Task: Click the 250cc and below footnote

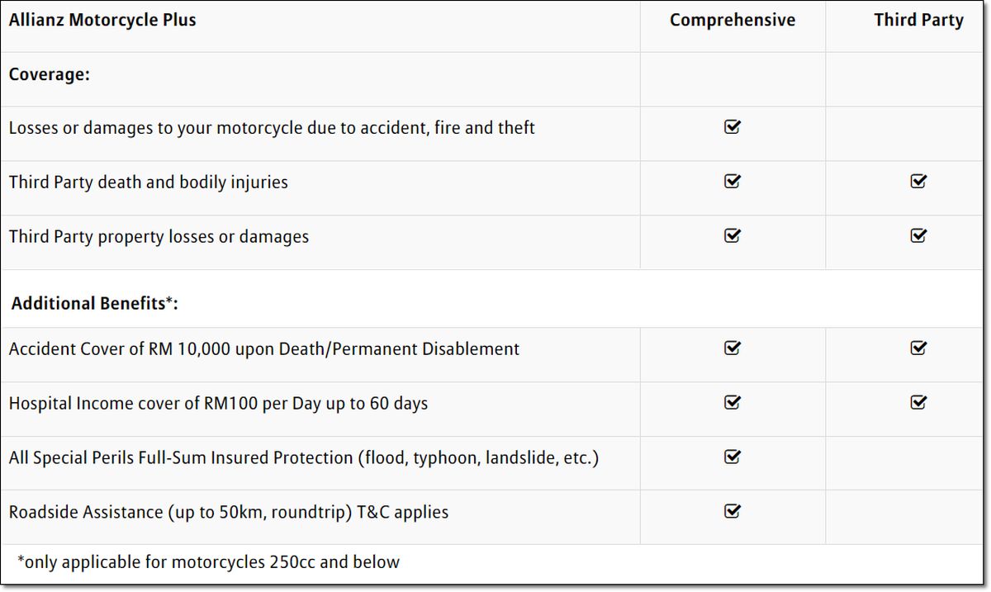Action: (x=208, y=562)
